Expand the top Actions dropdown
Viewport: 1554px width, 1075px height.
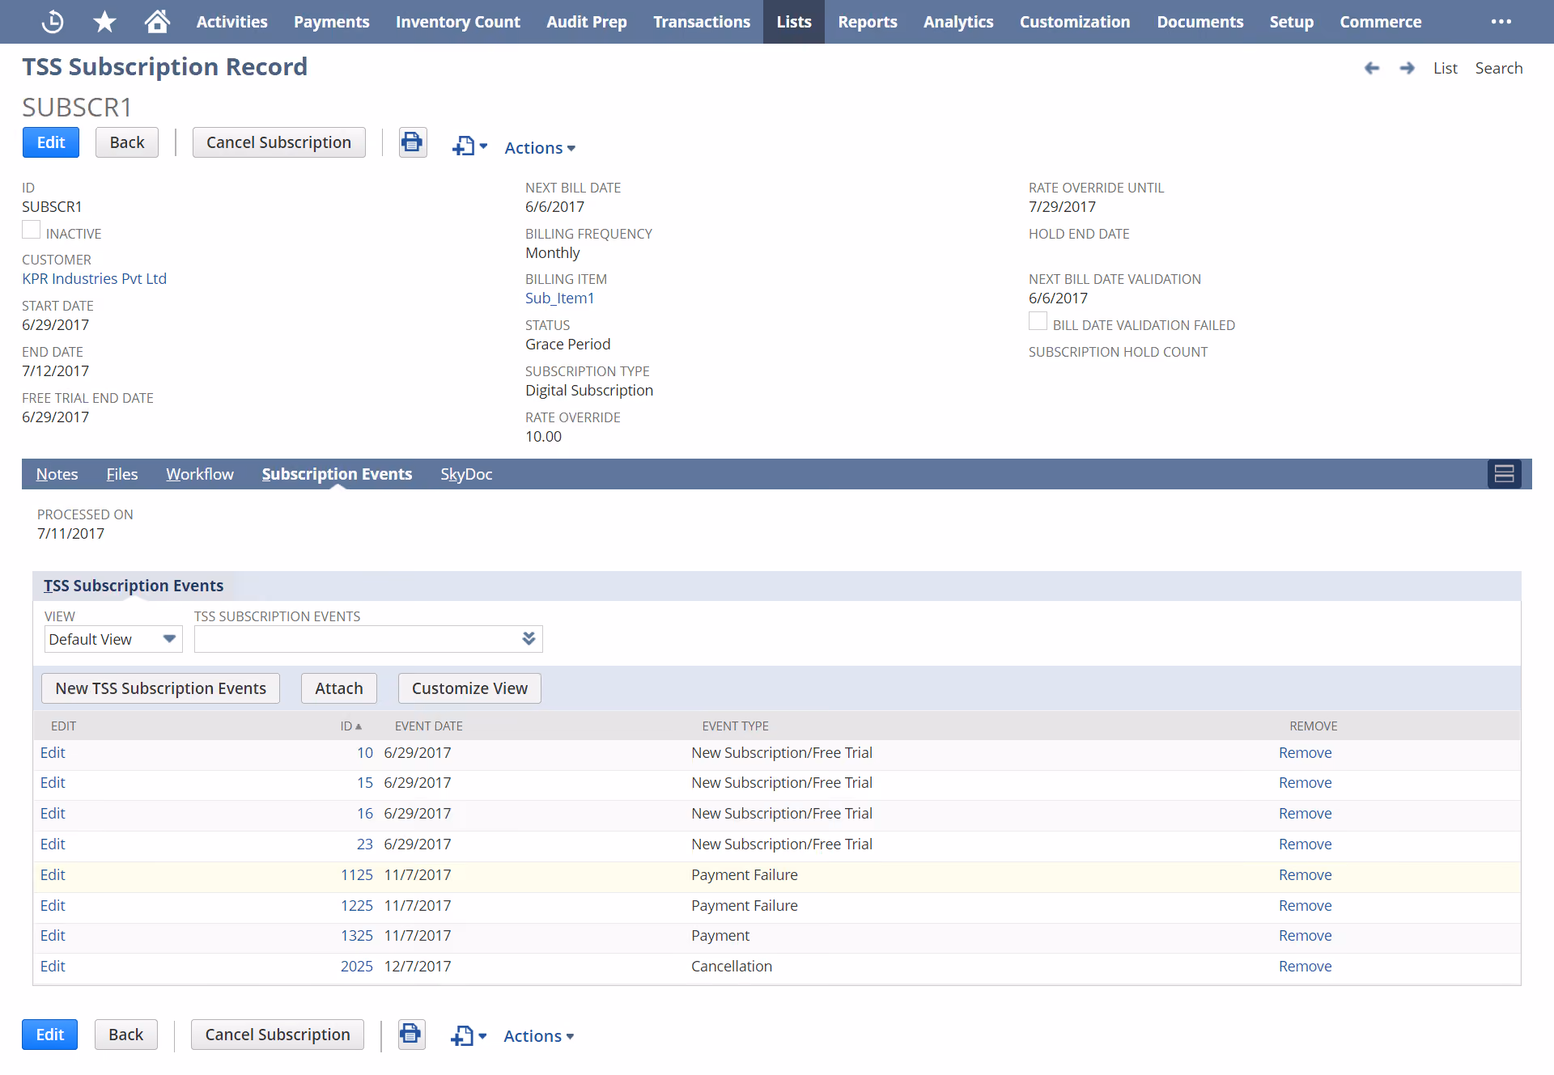click(x=540, y=148)
